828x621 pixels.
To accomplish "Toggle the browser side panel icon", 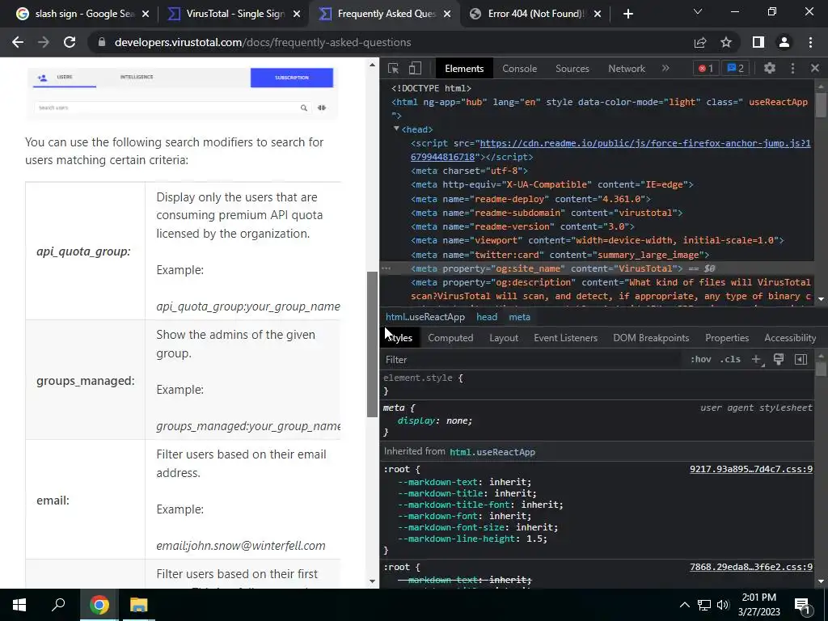I will (x=758, y=42).
